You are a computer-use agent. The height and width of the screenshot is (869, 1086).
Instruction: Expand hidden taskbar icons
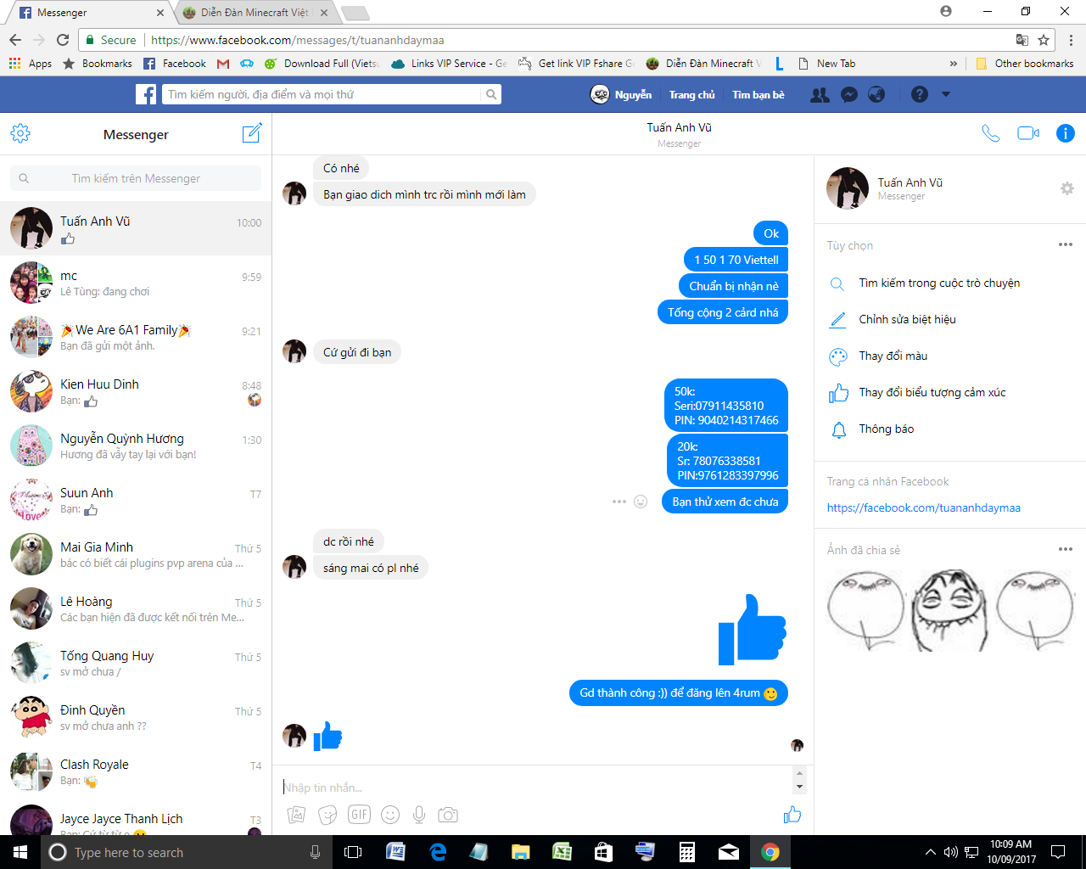[930, 851]
